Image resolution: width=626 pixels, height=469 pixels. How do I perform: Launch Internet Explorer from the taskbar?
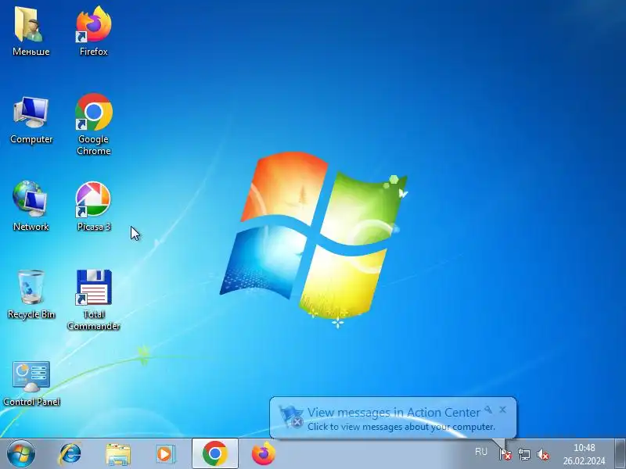tap(70, 454)
